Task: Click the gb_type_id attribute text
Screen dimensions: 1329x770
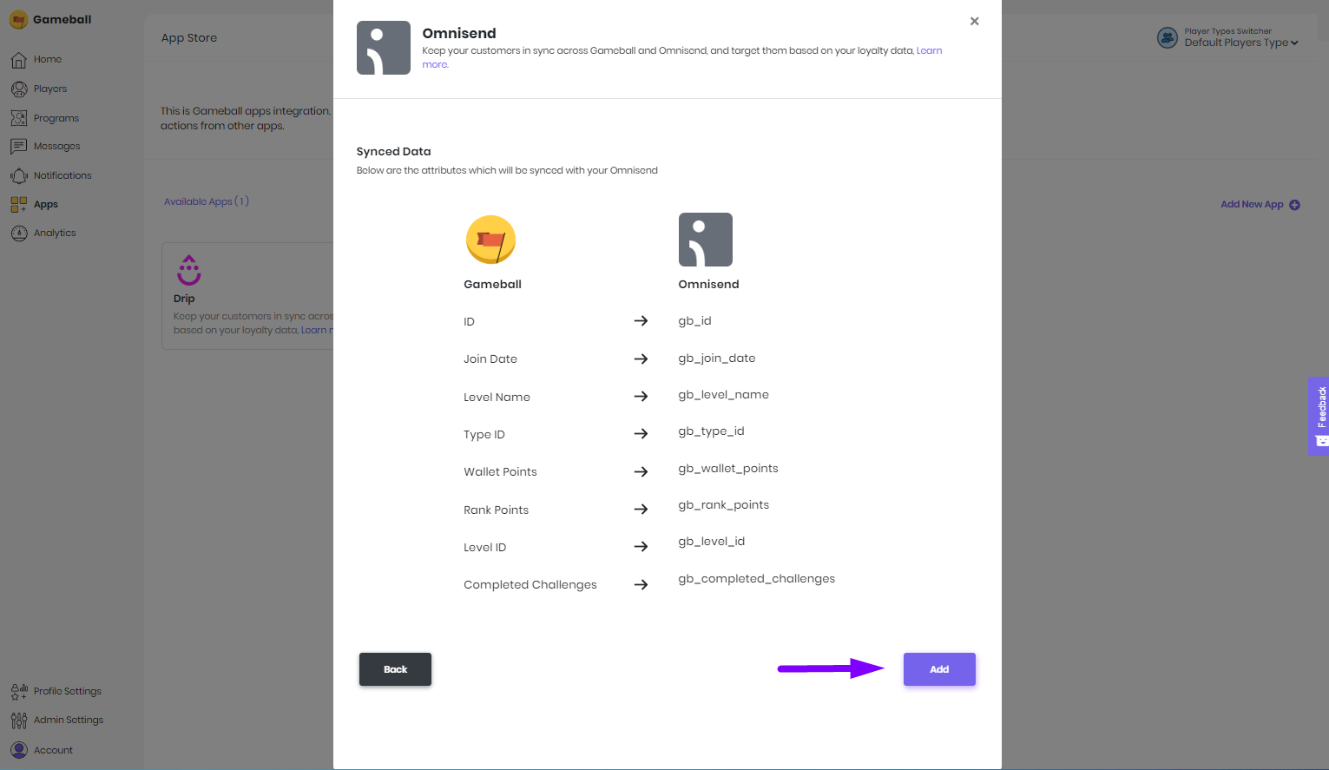Action: (711, 431)
